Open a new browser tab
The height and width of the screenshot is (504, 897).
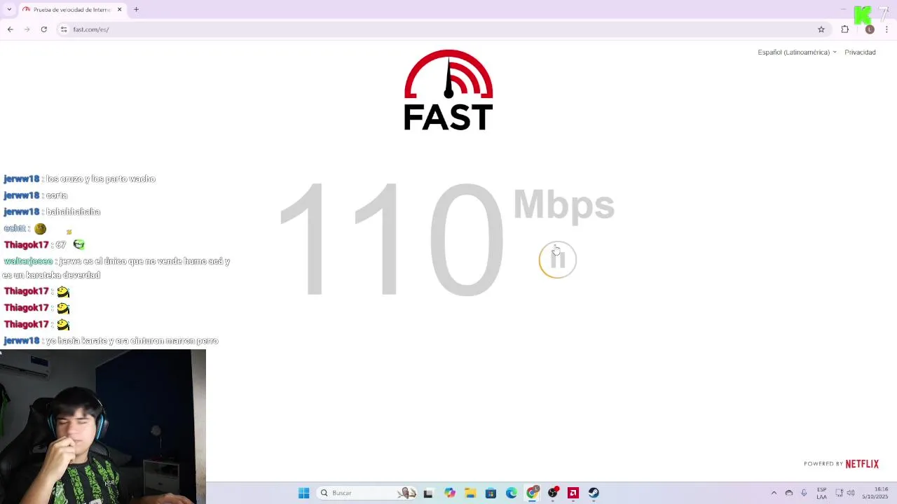[136, 10]
